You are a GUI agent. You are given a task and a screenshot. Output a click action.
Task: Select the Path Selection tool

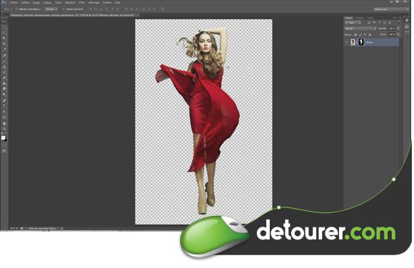pos(4,112)
